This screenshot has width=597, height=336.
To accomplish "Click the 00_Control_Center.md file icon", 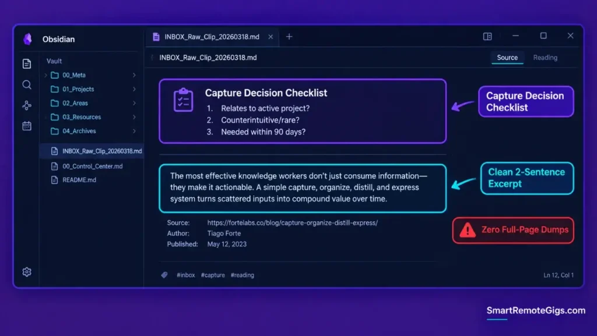I will coord(54,166).
